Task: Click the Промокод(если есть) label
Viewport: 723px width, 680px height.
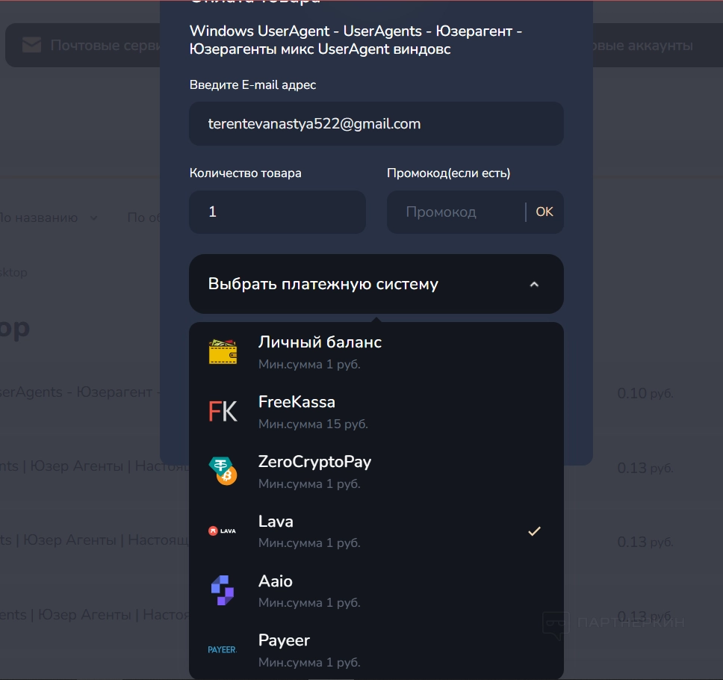Action: click(449, 173)
